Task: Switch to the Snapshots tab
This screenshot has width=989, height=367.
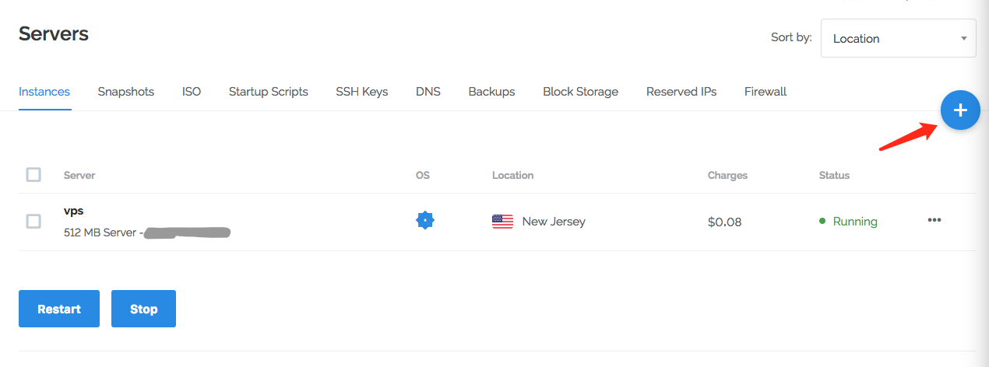Action: click(126, 92)
